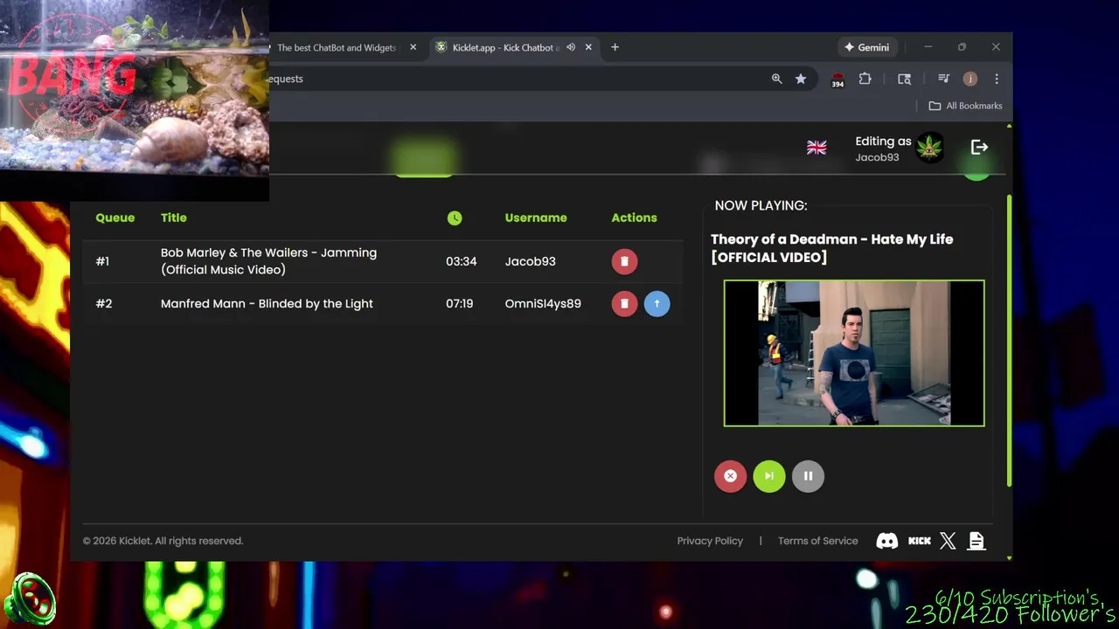Screen dimensions: 1119x629
Task: Open the Chrome profile avatar
Action: [x=970, y=79]
